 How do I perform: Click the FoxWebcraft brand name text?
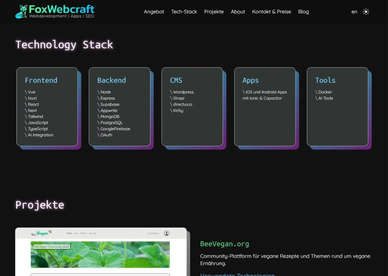(62, 9)
